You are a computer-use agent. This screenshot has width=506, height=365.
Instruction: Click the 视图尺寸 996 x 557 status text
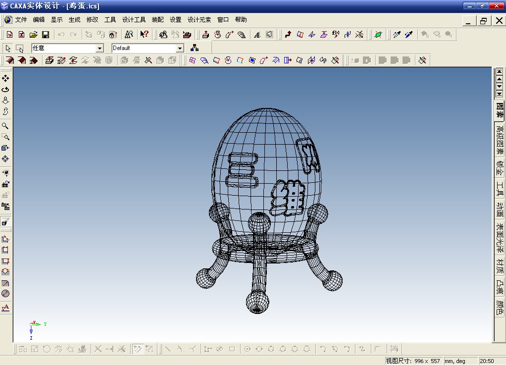click(413, 361)
